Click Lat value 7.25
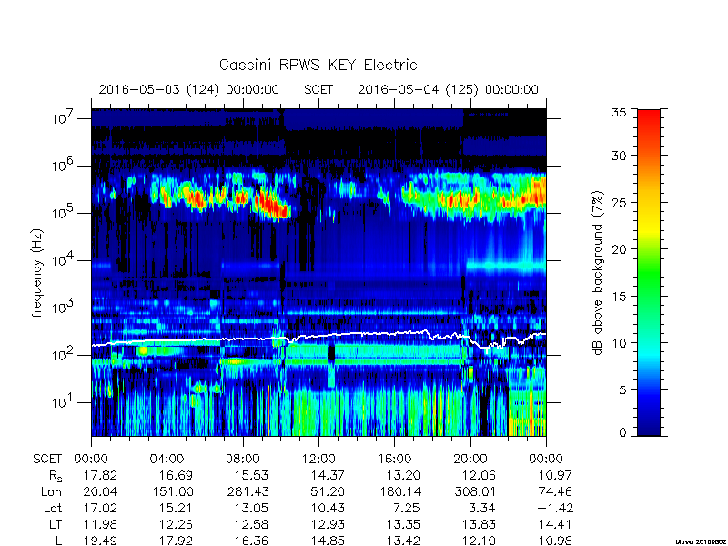The width and height of the screenshot is (728, 546). pyautogui.click(x=407, y=509)
